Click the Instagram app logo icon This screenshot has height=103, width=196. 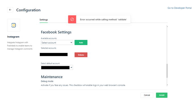click(x=14, y=25)
